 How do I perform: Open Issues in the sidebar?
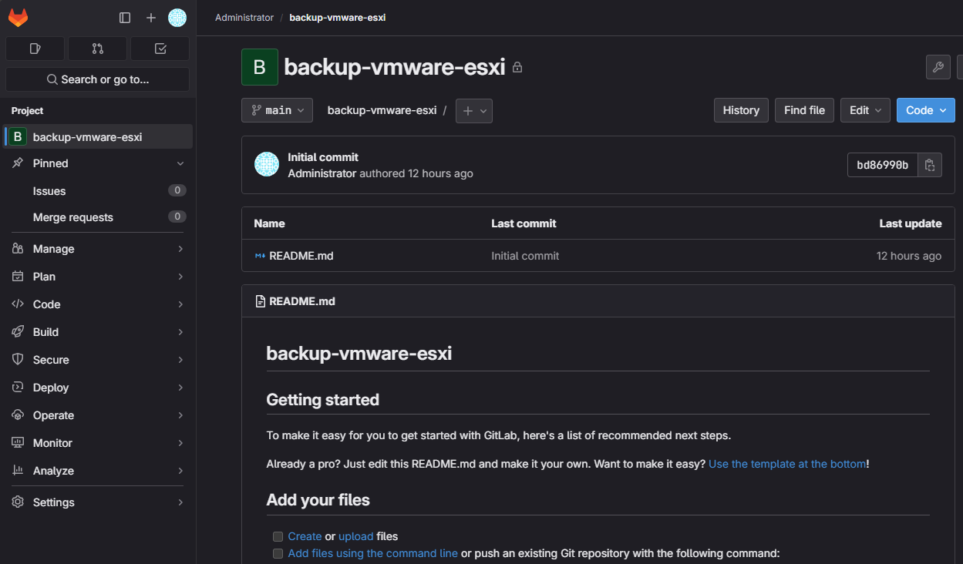49,191
